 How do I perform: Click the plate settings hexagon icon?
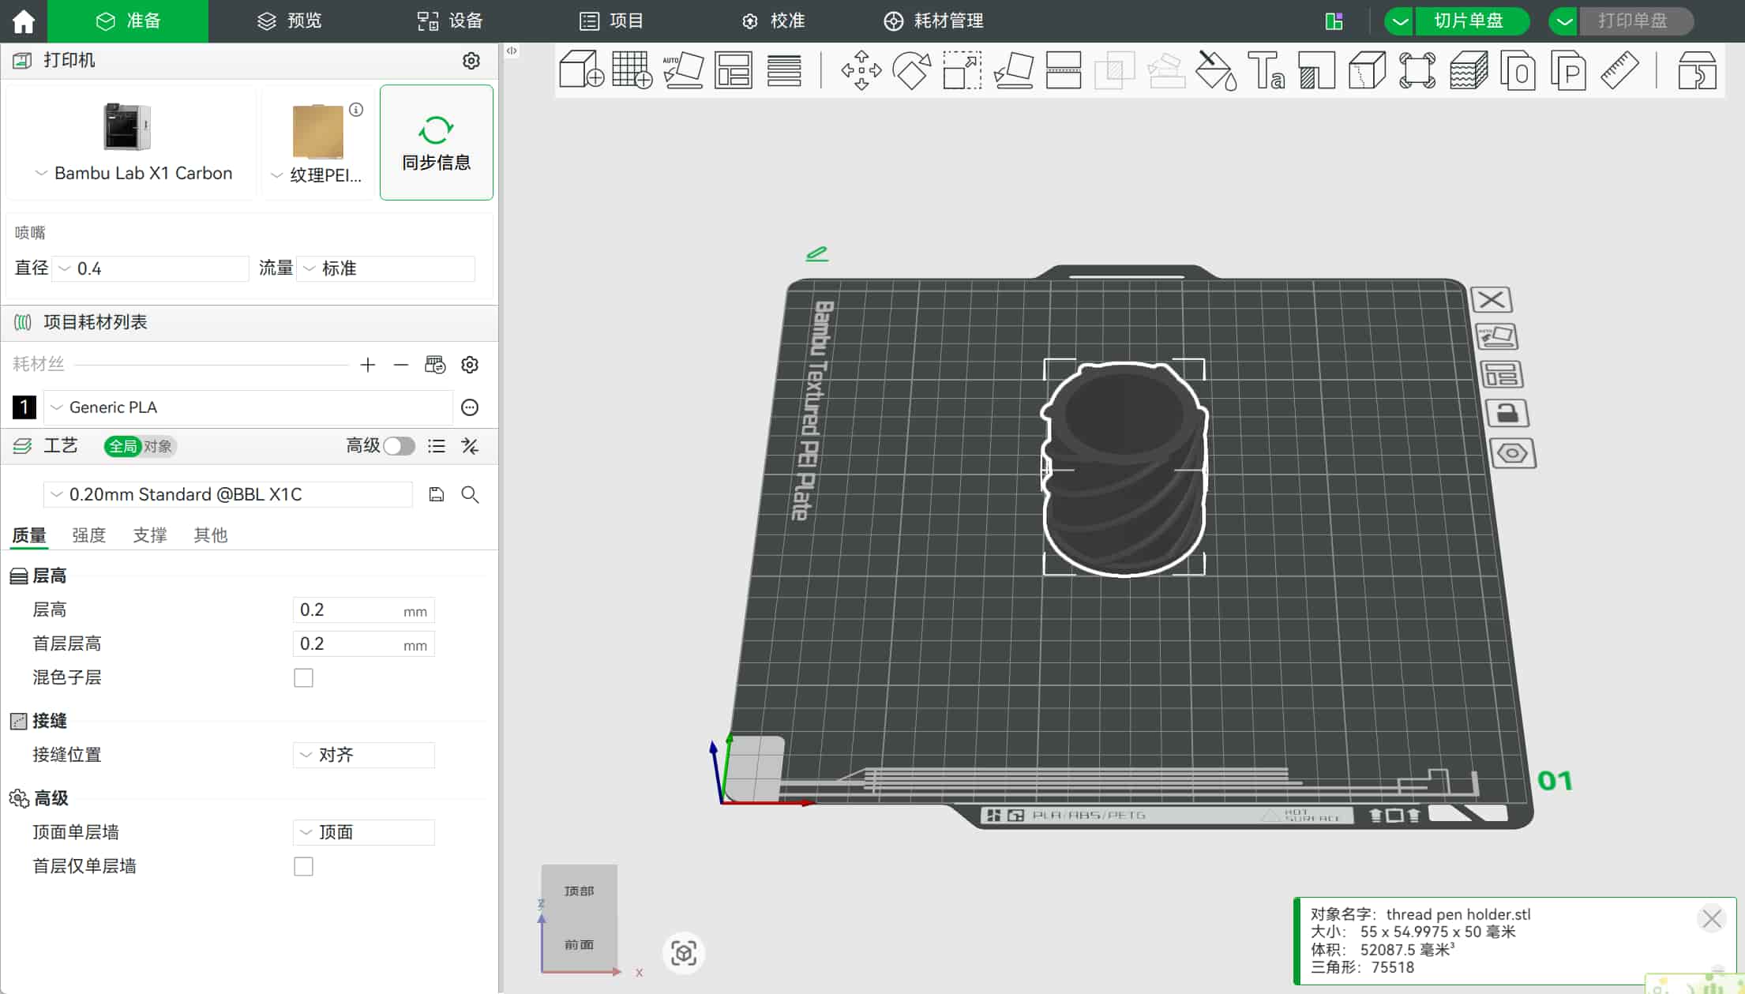click(1512, 453)
